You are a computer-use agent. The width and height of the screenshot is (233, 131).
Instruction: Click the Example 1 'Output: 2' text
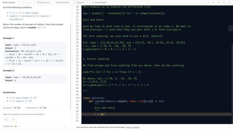point(11,48)
